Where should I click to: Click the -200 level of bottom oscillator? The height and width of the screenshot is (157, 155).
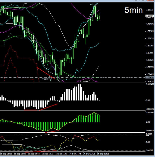(148, 150)
